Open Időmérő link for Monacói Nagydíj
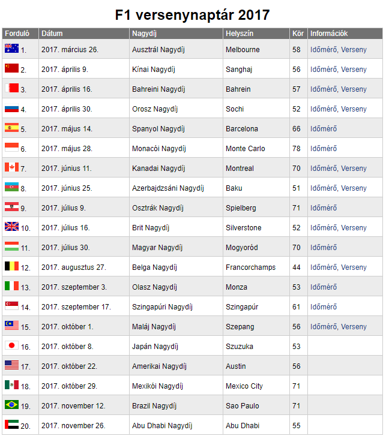 click(324, 149)
